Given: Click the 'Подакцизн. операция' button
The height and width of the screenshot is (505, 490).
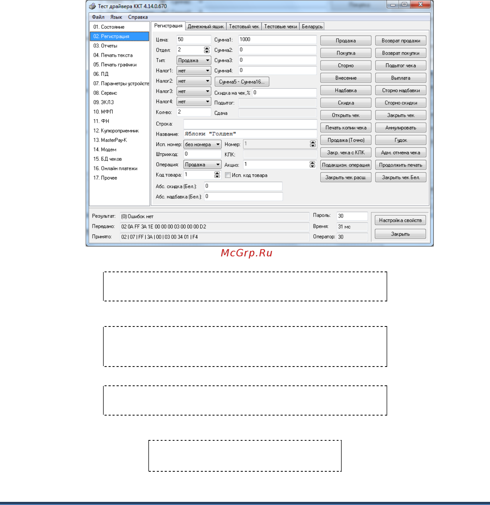Looking at the screenshot, I should coord(346,165).
